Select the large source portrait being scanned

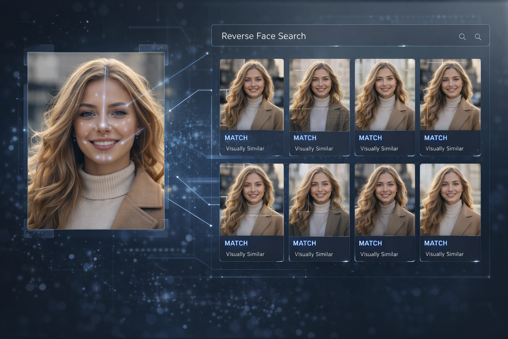[x=96, y=141]
